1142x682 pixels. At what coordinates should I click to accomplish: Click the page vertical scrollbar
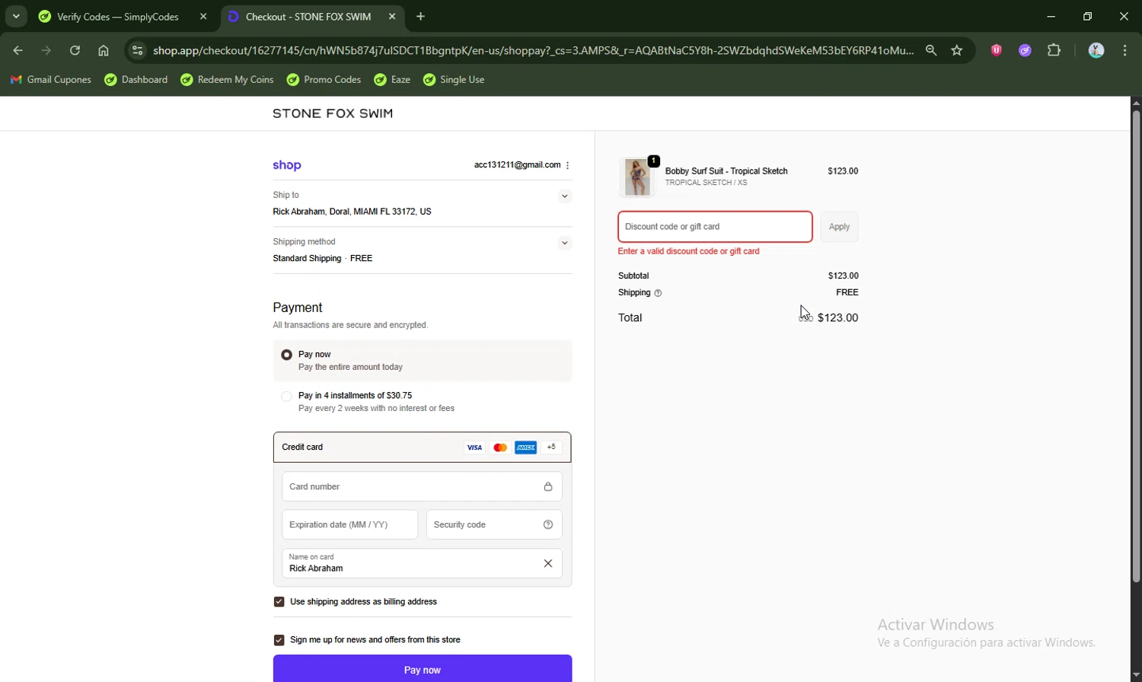(1136, 346)
